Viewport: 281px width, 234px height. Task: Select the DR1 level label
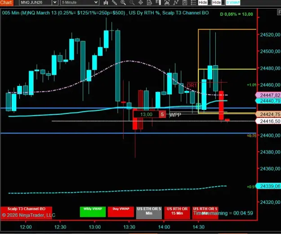pos(192,85)
